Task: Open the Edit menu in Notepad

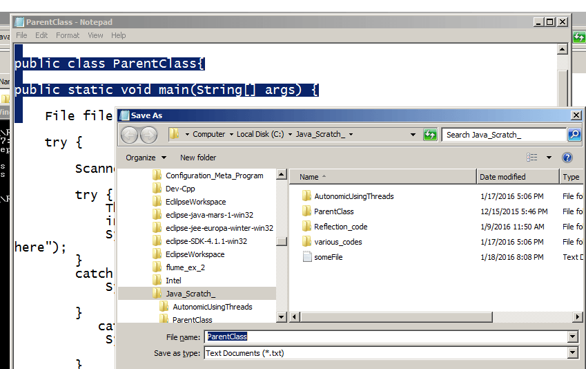Action: pyautogui.click(x=42, y=35)
